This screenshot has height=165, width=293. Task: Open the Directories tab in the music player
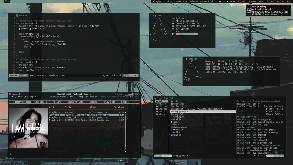(40, 102)
